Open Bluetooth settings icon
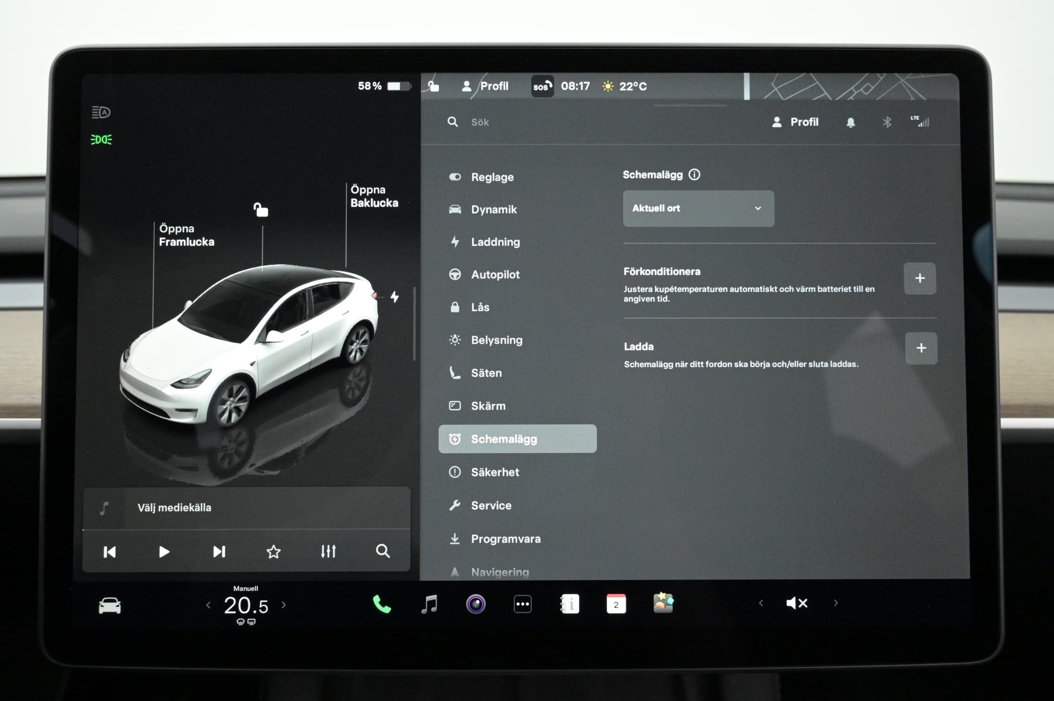1054x701 pixels. click(887, 122)
